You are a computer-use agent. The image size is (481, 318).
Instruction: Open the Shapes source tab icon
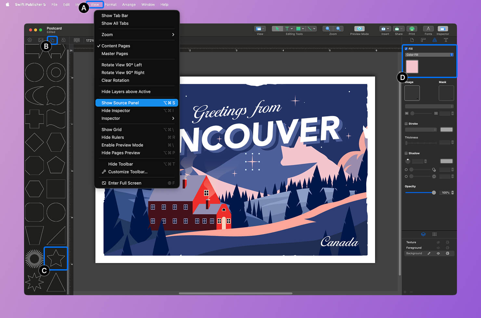[x=52, y=40]
